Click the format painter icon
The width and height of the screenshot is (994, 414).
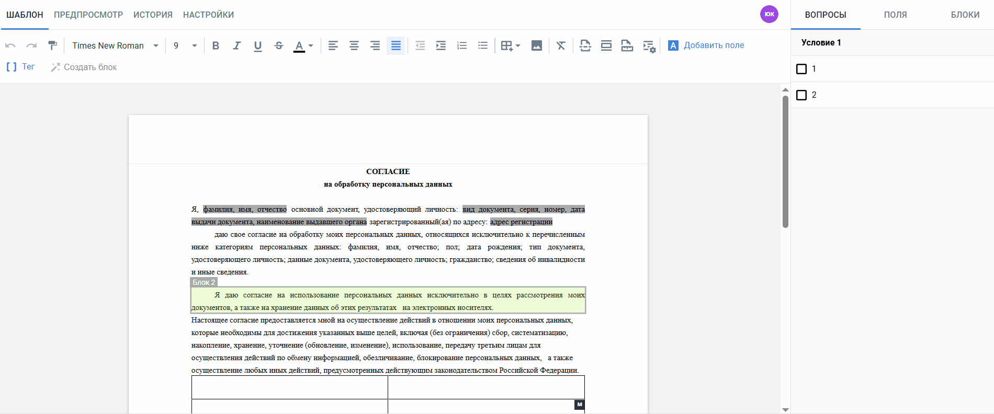(52, 46)
